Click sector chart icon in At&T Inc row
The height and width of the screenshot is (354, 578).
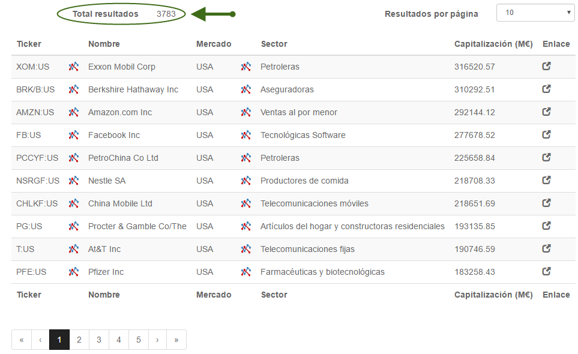246,249
